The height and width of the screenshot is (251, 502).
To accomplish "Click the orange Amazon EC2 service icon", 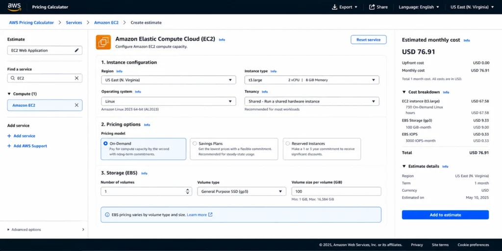I will [x=103, y=42].
